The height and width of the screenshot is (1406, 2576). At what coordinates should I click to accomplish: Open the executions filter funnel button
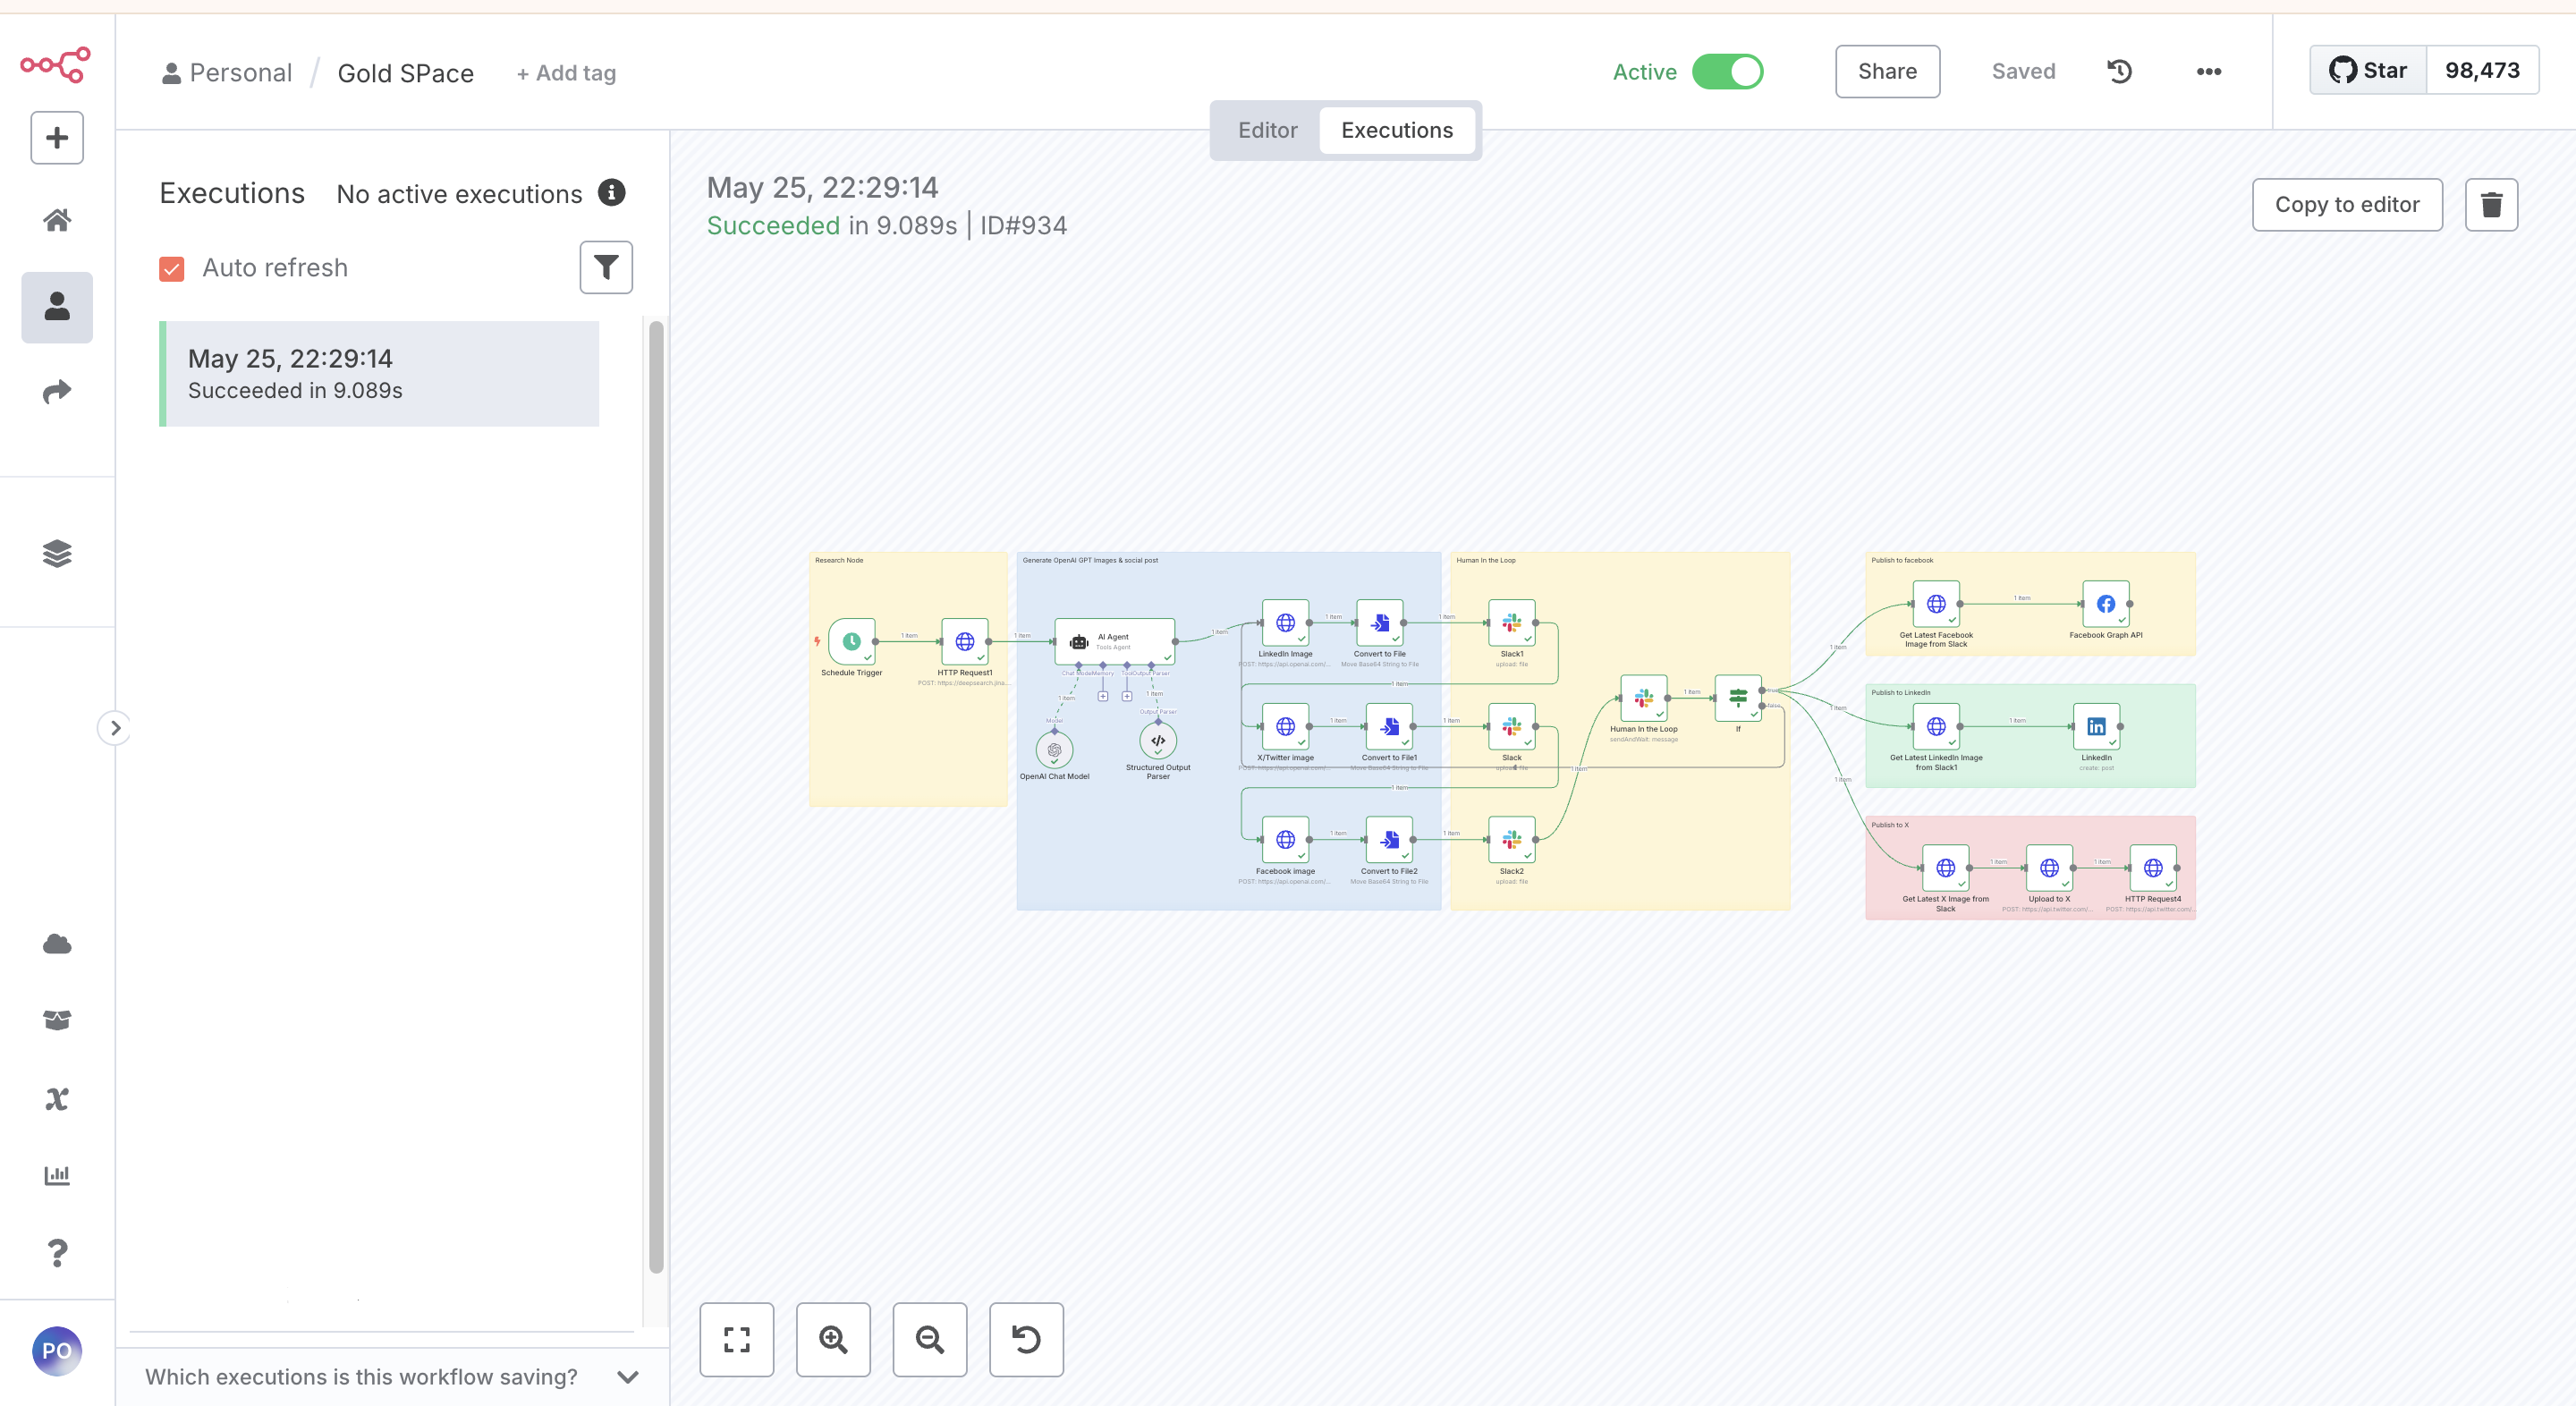(606, 267)
